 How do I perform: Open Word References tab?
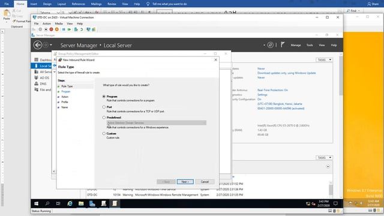pyautogui.click(x=79, y=4)
